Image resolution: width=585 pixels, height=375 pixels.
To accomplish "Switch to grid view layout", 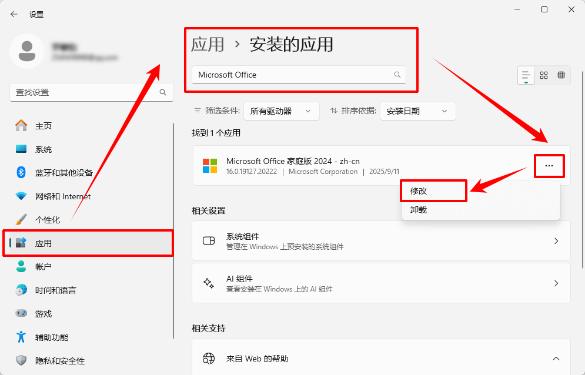I will 544,75.
